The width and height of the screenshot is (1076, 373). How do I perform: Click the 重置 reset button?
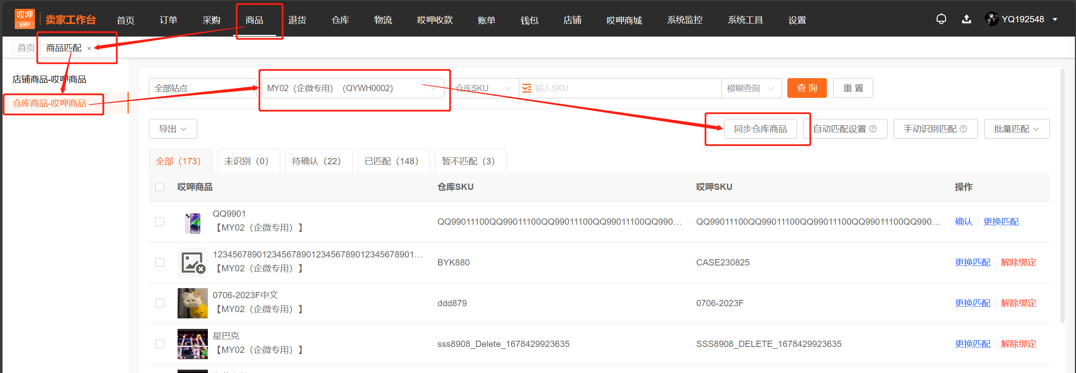pyautogui.click(x=853, y=88)
